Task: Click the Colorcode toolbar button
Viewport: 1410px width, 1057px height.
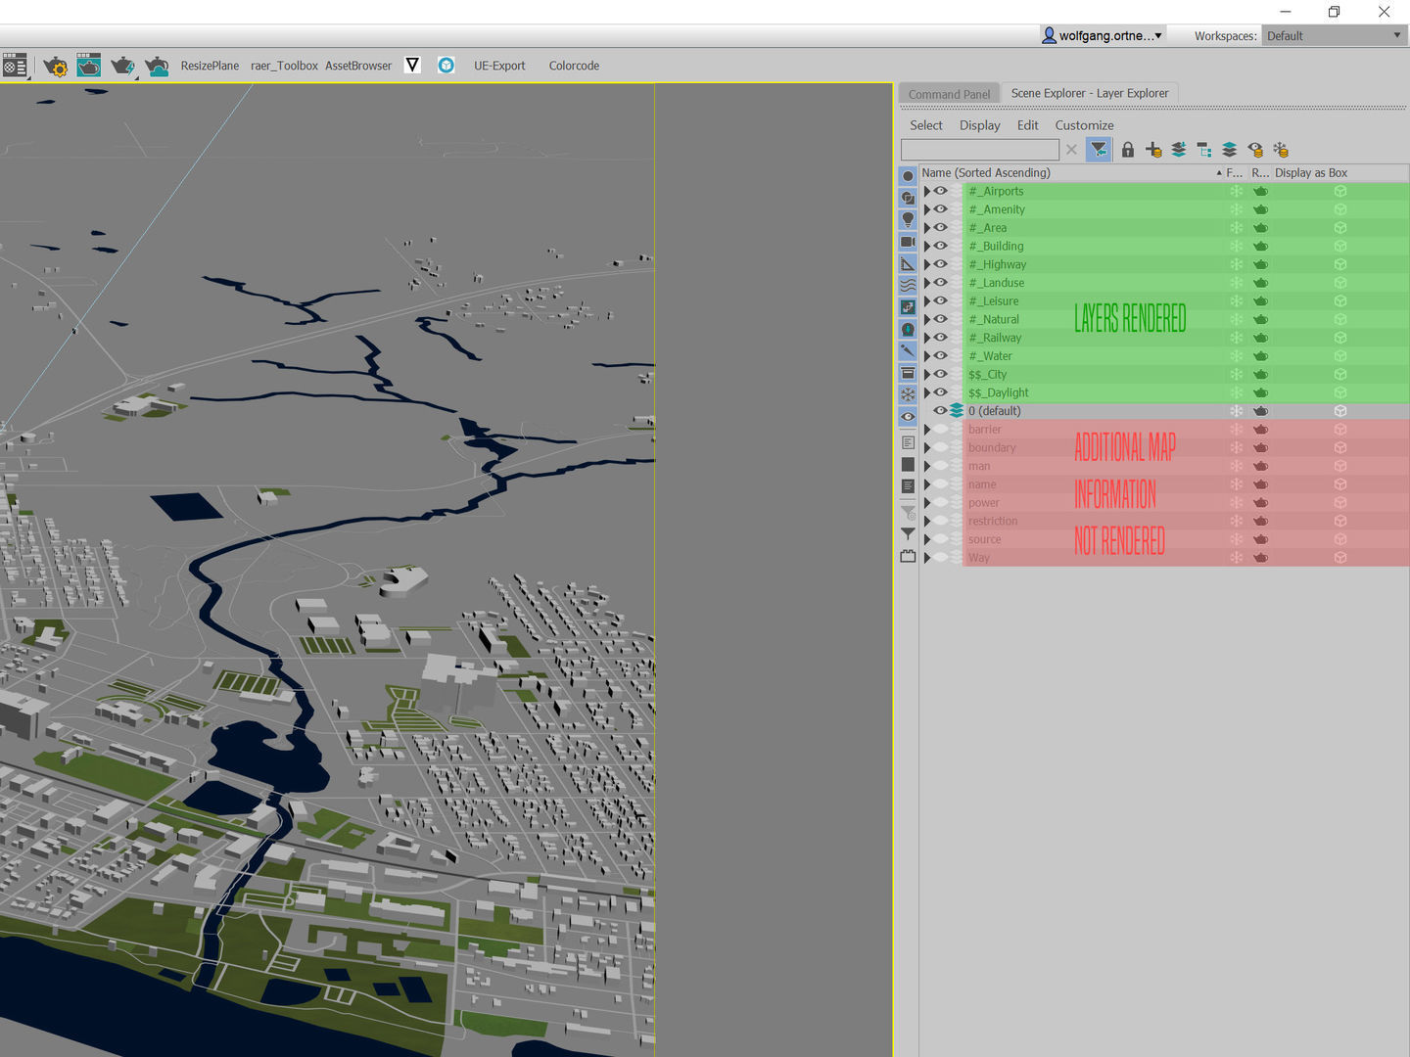Action: coord(574,66)
